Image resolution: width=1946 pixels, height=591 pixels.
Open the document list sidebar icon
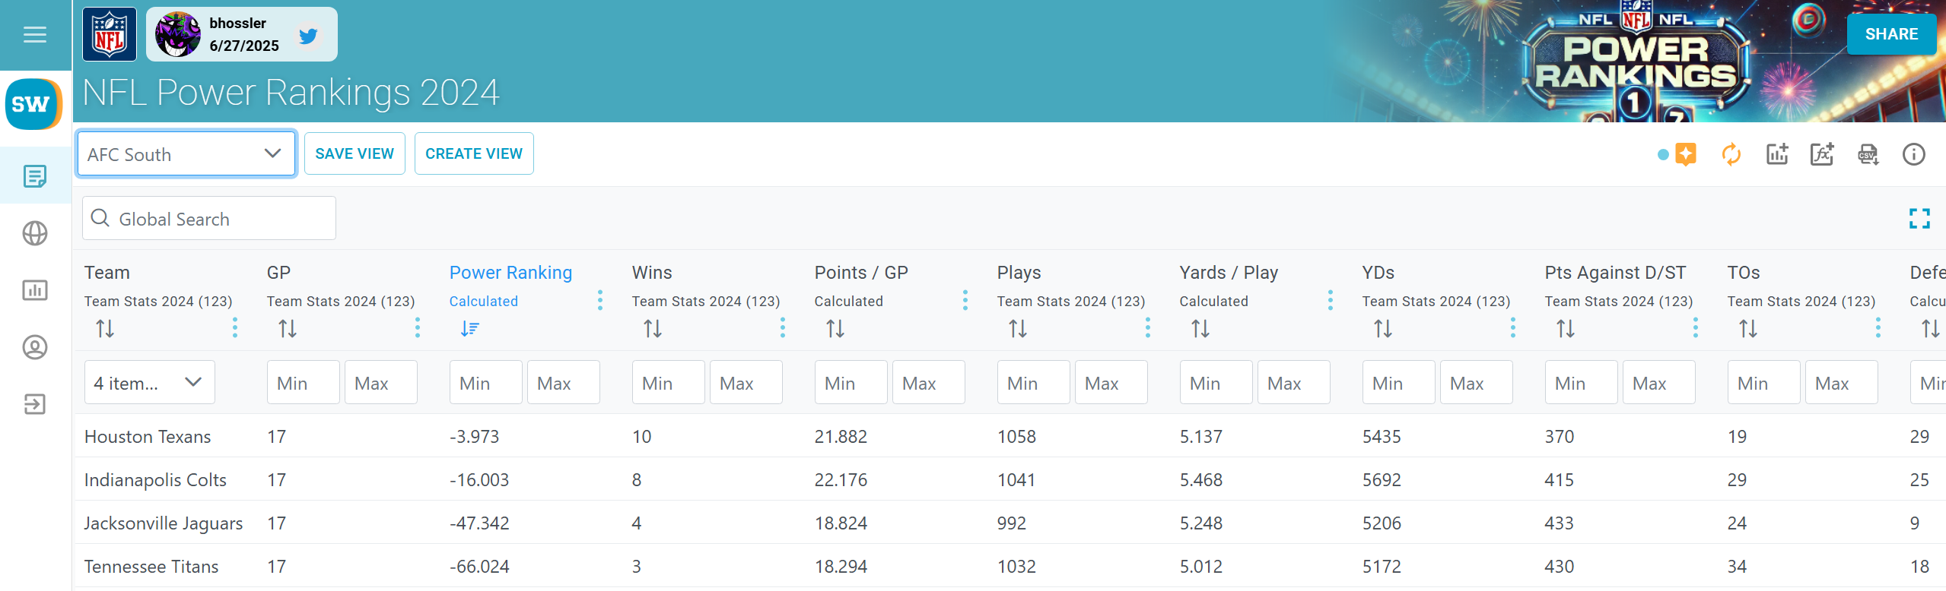tap(35, 176)
